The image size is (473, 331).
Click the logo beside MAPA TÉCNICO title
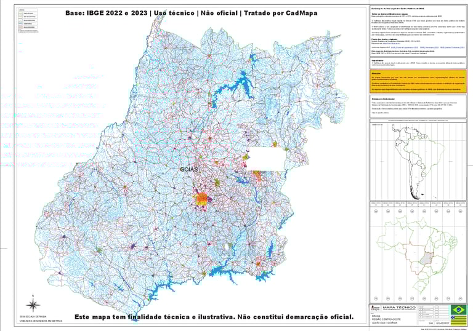point(375,308)
